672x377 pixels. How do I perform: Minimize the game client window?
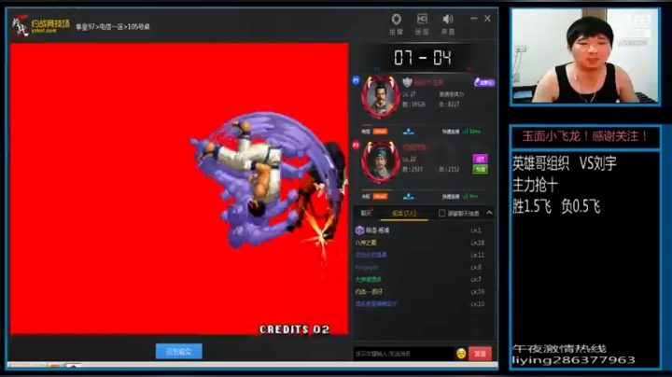473,19
